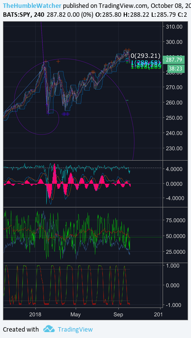Viewport: 191px width, 338px height.
Task: Open the TradingView link at bottom
Action: coord(75,329)
